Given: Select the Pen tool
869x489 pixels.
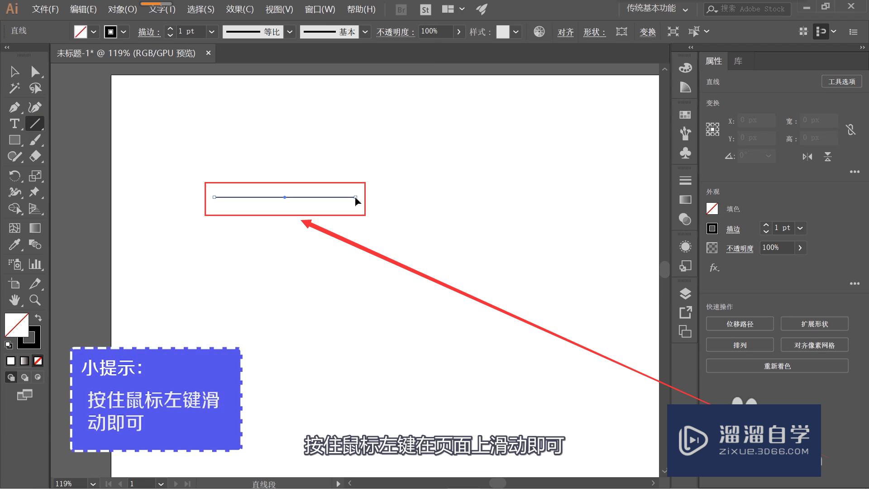Looking at the screenshot, I should (14, 107).
